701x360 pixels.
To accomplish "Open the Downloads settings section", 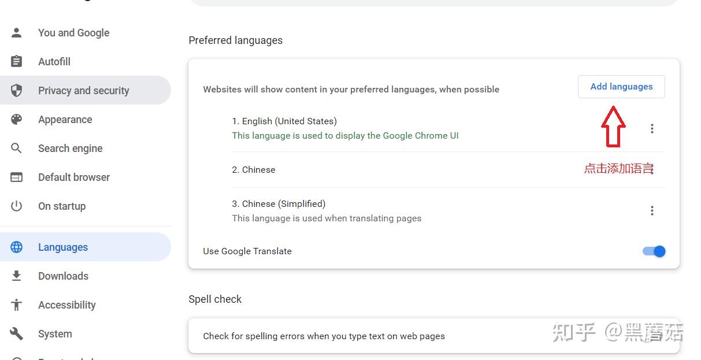I will 63,276.
